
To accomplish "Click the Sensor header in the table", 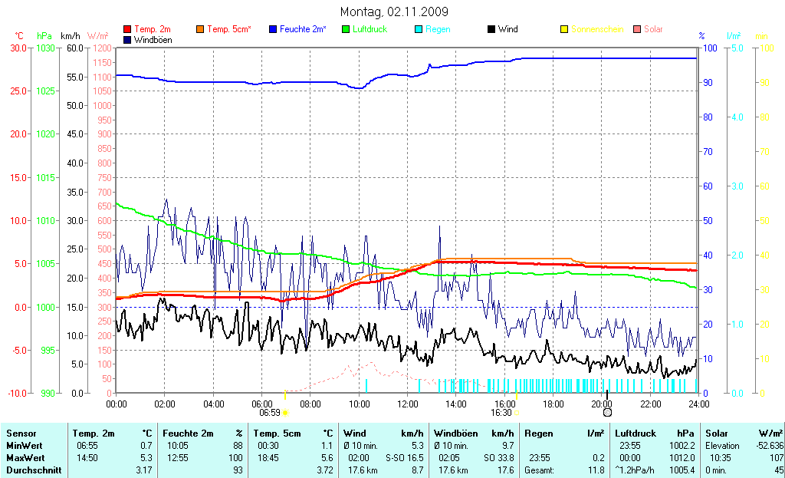I will [x=21, y=433].
